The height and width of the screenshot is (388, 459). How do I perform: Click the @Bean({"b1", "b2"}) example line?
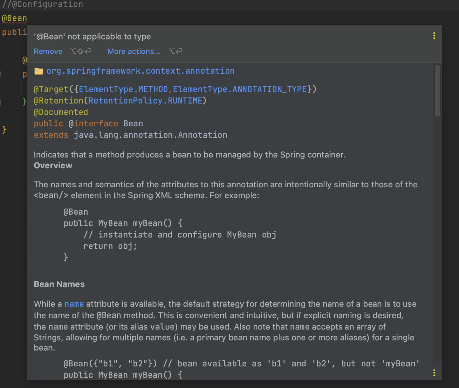click(x=242, y=364)
